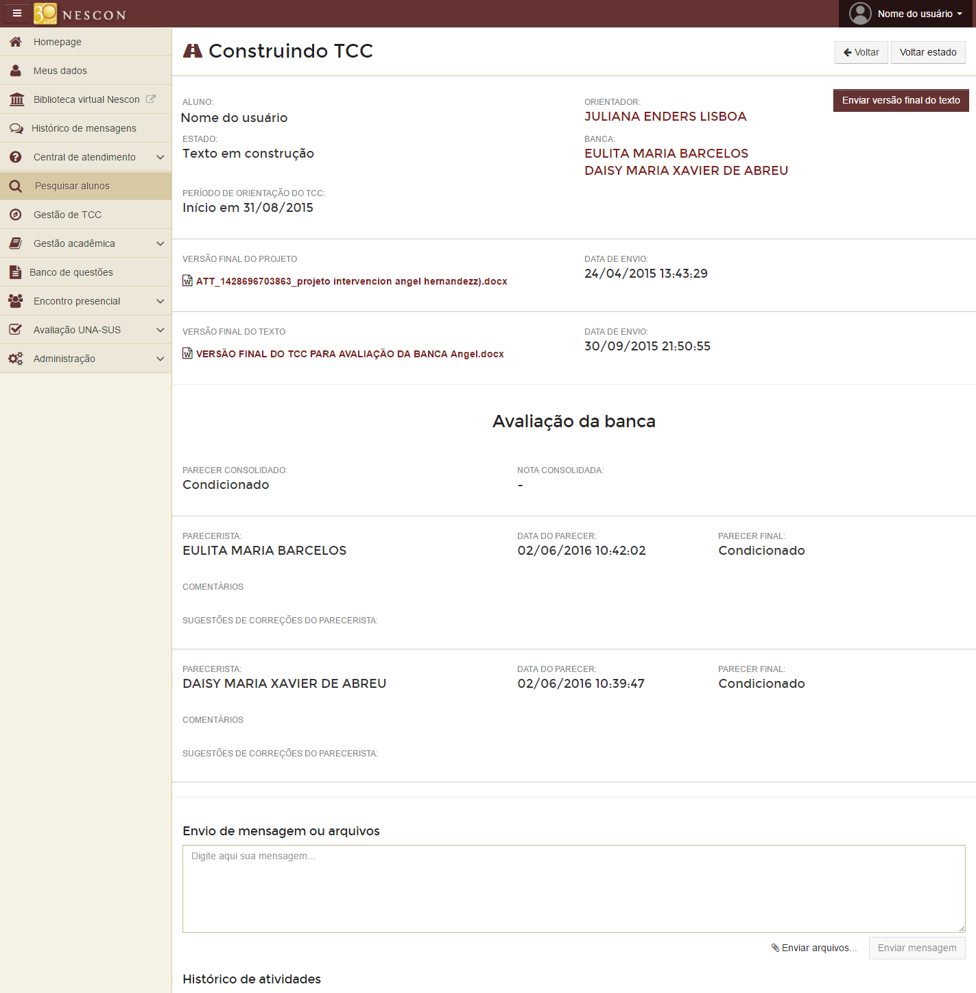976x993 pixels.
Task: Open banca member DAISY MARIA XAVIER DE ABREU
Action: tap(686, 171)
